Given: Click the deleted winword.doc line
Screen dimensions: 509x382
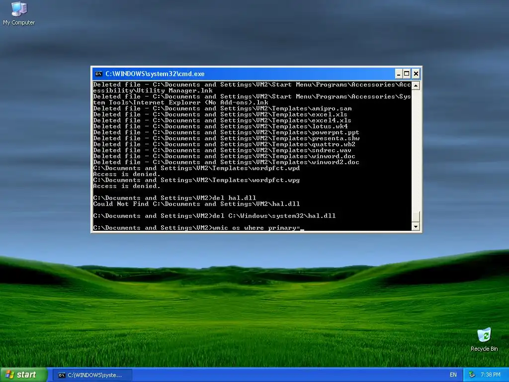Looking at the screenshot, I should [x=224, y=156].
